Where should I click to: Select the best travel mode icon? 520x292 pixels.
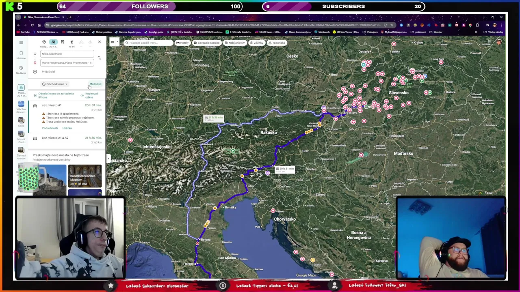[x=44, y=42]
